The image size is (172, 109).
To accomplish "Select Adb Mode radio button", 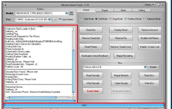I will [82, 19].
